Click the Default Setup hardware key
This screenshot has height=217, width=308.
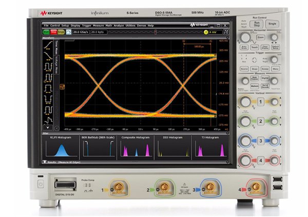coord(276,47)
